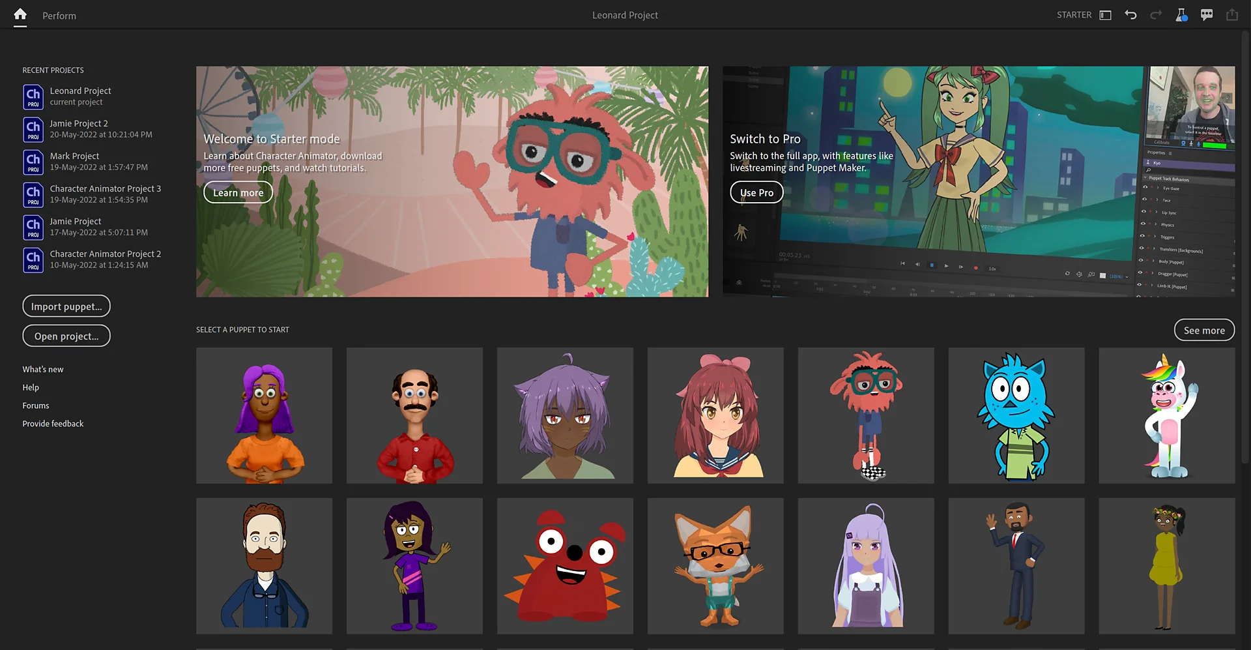
Task: Click Provide feedback in the sidebar
Action: click(53, 423)
